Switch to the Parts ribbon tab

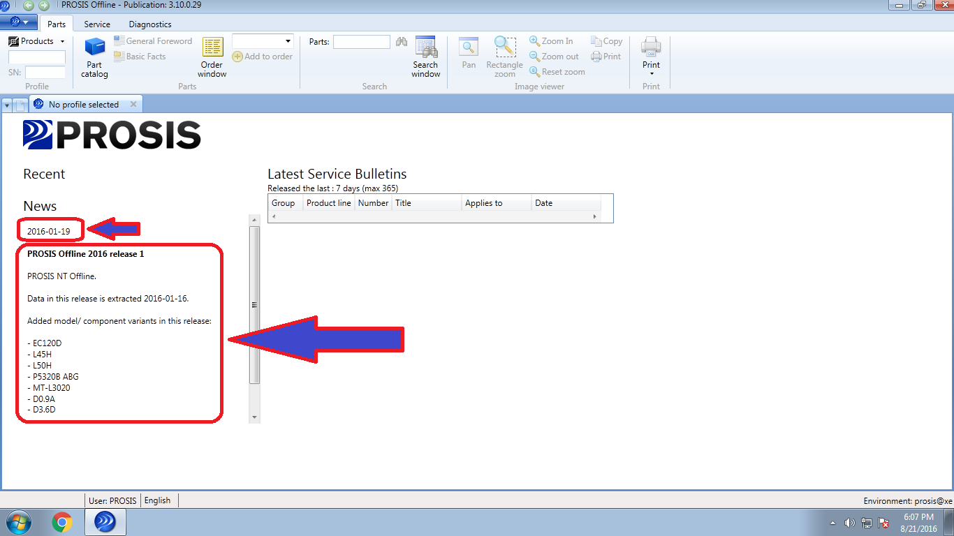pyautogui.click(x=57, y=24)
